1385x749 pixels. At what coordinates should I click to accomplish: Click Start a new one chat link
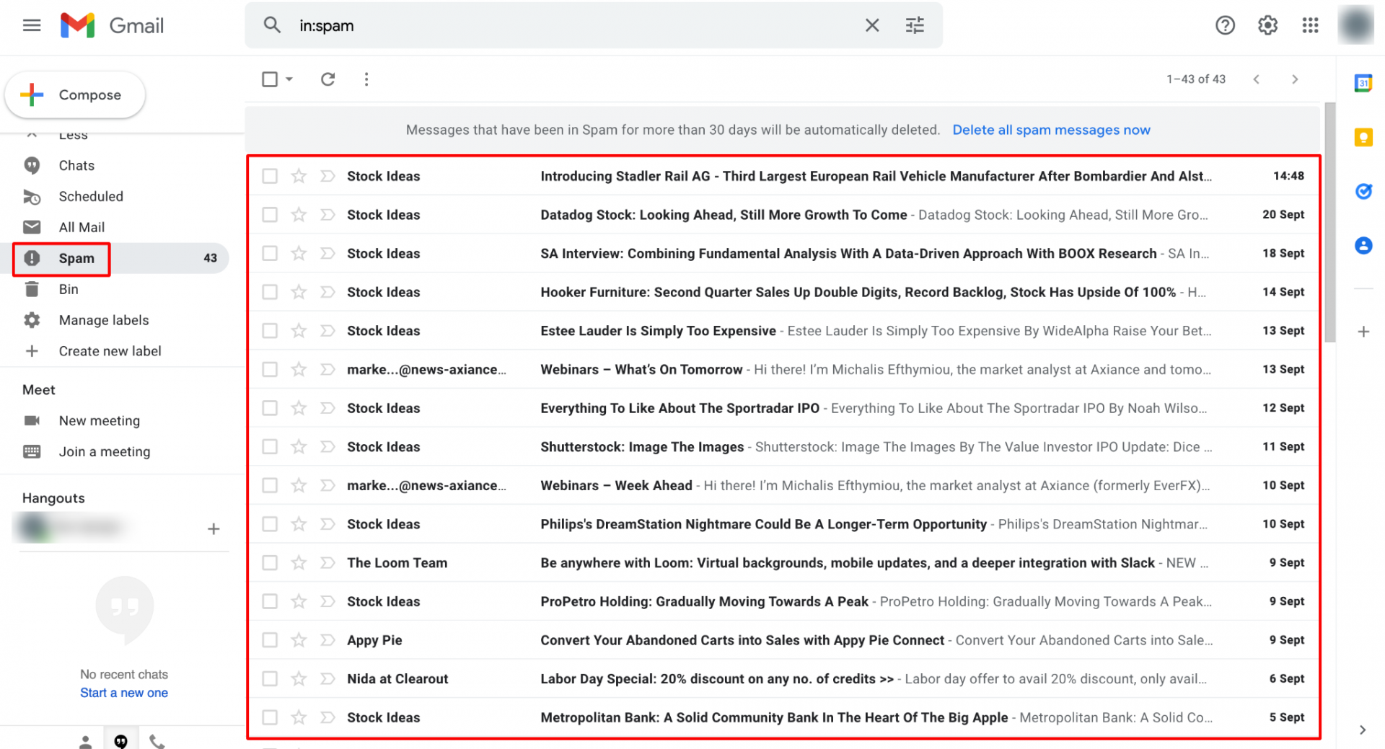124,693
